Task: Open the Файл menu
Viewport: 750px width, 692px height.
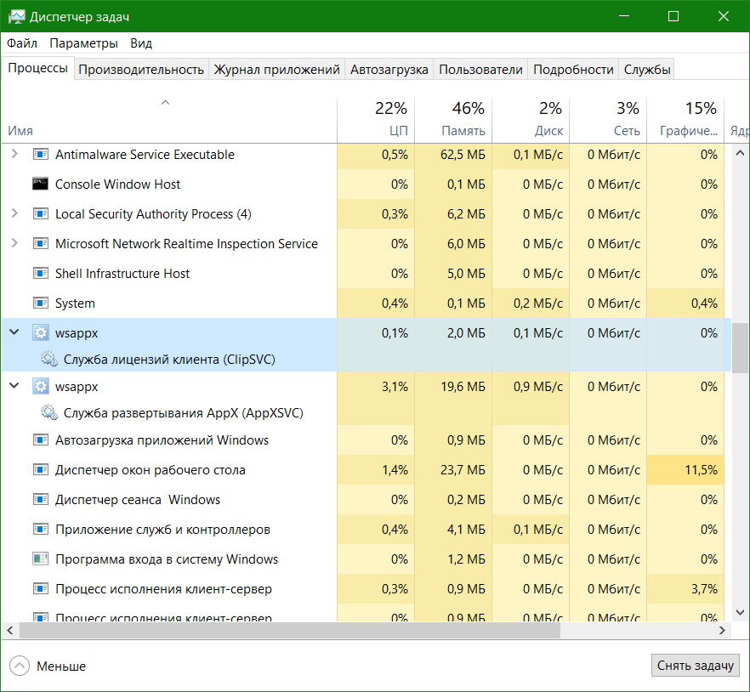Action: click(x=22, y=43)
